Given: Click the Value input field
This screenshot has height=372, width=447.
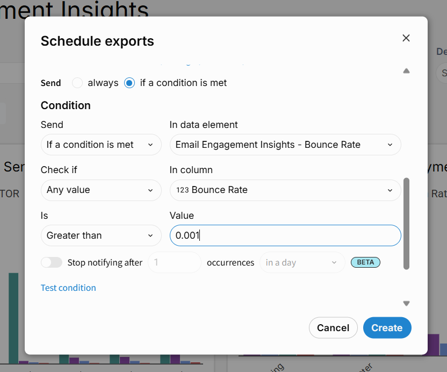Looking at the screenshot, I should click(x=285, y=235).
